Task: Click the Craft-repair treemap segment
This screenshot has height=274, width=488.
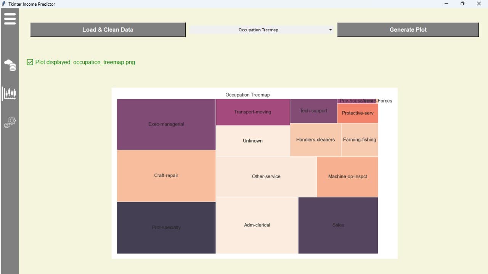Action: point(166,176)
